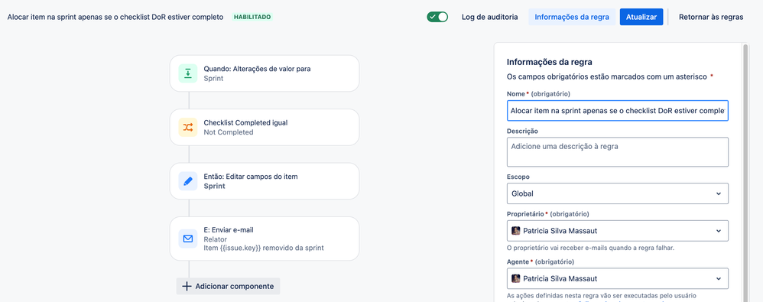Go back via Retornar às regras
The width and height of the screenshot is (763, 302).
pos(711,17)
